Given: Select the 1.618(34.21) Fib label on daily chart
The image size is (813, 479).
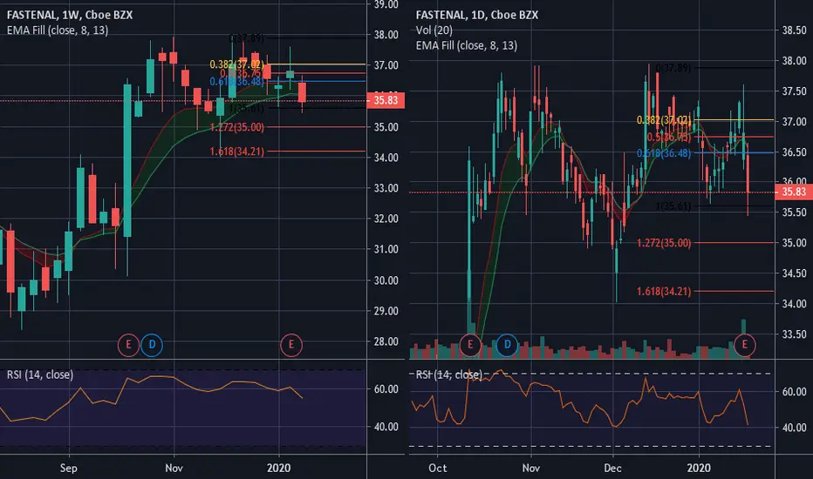Looking at the screenshot, I should click(664, 292).
